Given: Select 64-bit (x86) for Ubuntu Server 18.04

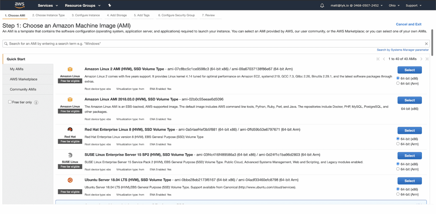Looking at the screenshot, I should click(398, 189).
